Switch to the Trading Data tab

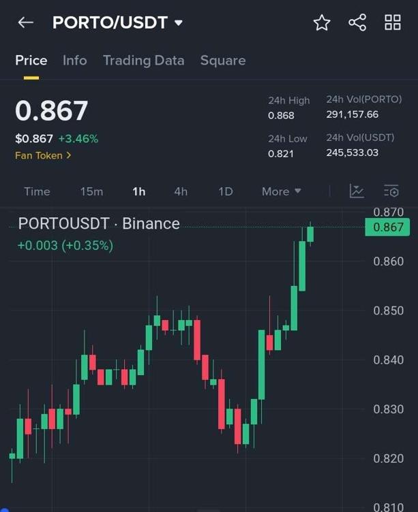click(x=143, y=60)
